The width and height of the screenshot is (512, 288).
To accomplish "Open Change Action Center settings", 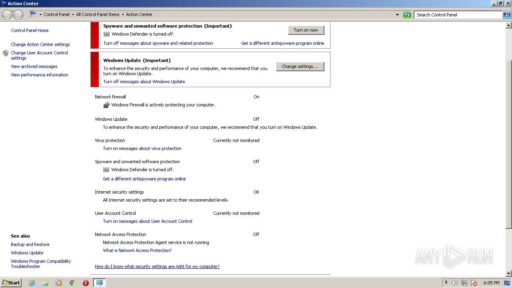I will 40,44.
